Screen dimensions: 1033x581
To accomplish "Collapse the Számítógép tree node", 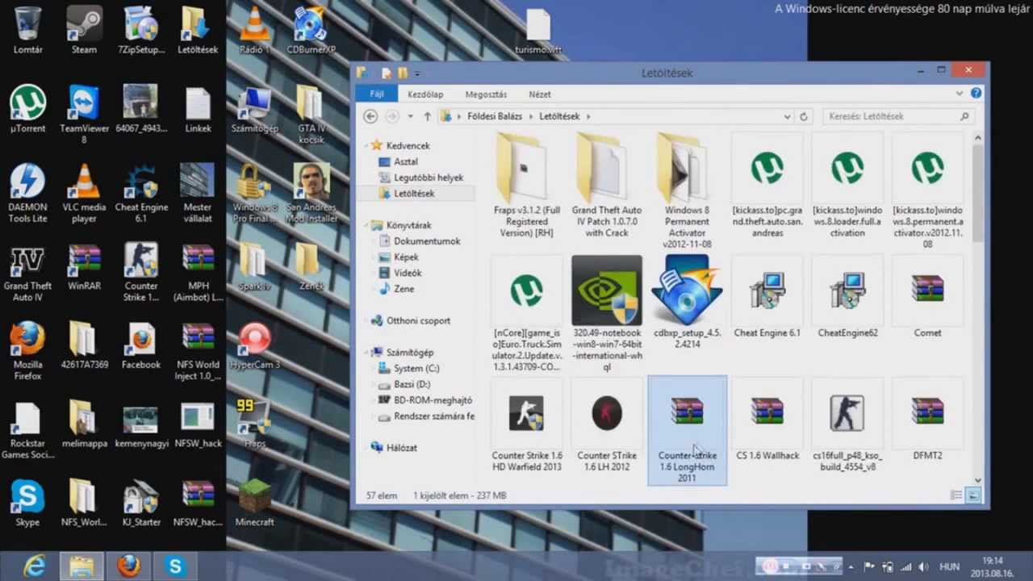I will [366, 353].
